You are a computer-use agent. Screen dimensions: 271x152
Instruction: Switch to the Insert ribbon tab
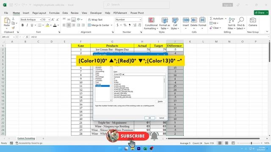click(26, 13)
